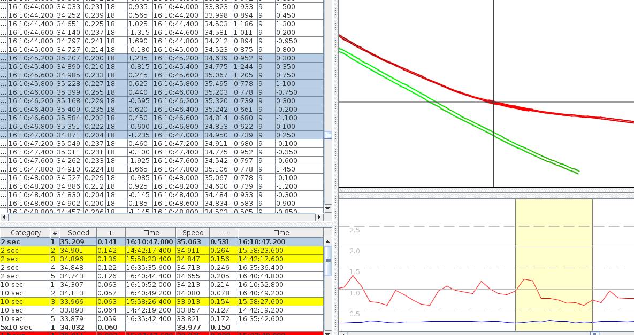Screen dimensions: 634x335
Task: Click the left arrow of the track points horizontal scrollbar
Action: tap(4, 217)
